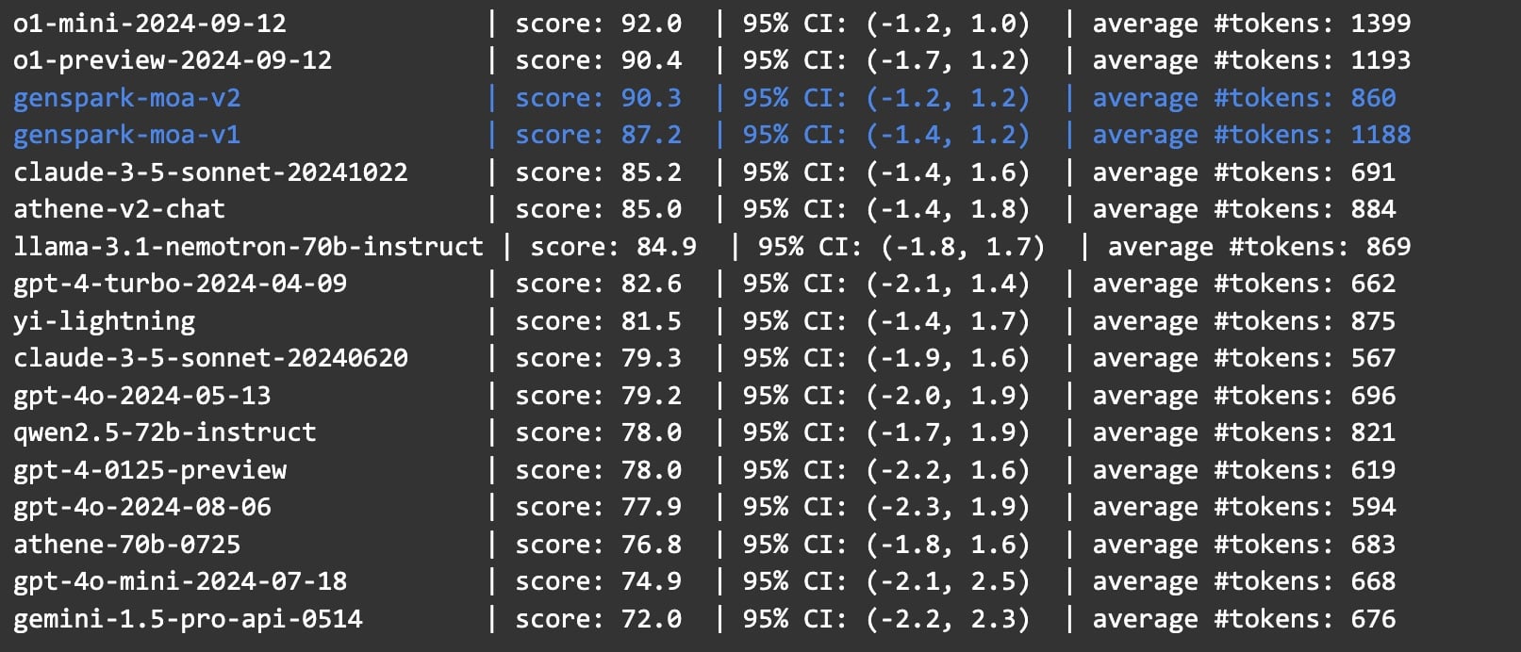Click average #tokens: 1399
Viewport: 1521px width, 652px height.
pos(1252,24)
